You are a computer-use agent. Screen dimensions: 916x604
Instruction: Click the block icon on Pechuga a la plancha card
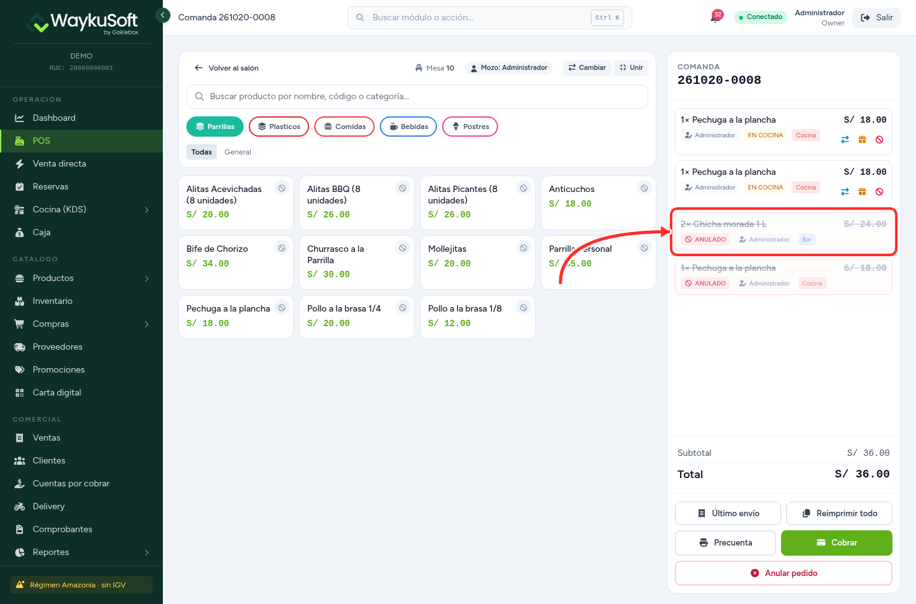click(x=282, y=308)
